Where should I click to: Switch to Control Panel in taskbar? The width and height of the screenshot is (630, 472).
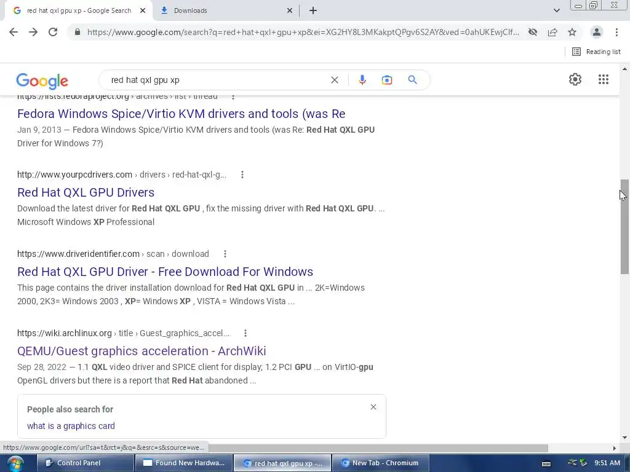86,463
